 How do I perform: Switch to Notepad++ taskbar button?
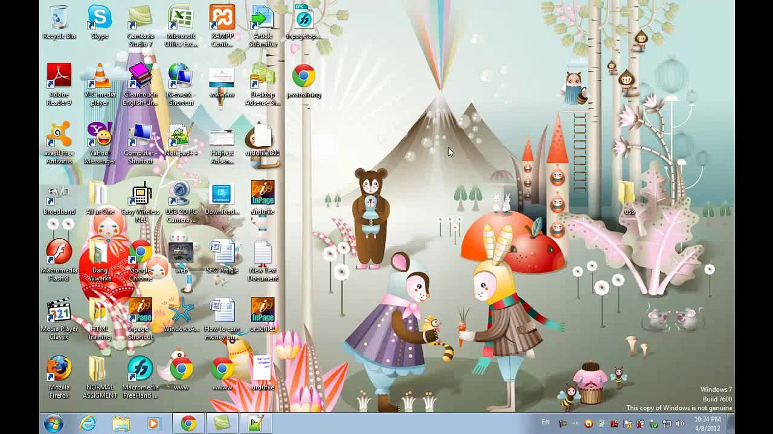point(256,424)
